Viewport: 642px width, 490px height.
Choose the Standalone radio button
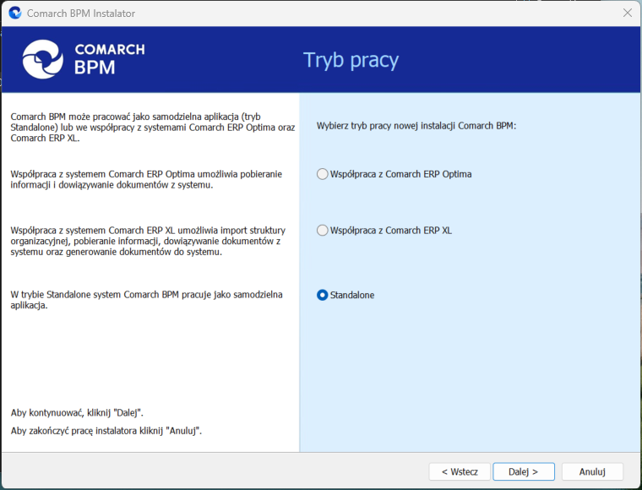click(323, 295)
